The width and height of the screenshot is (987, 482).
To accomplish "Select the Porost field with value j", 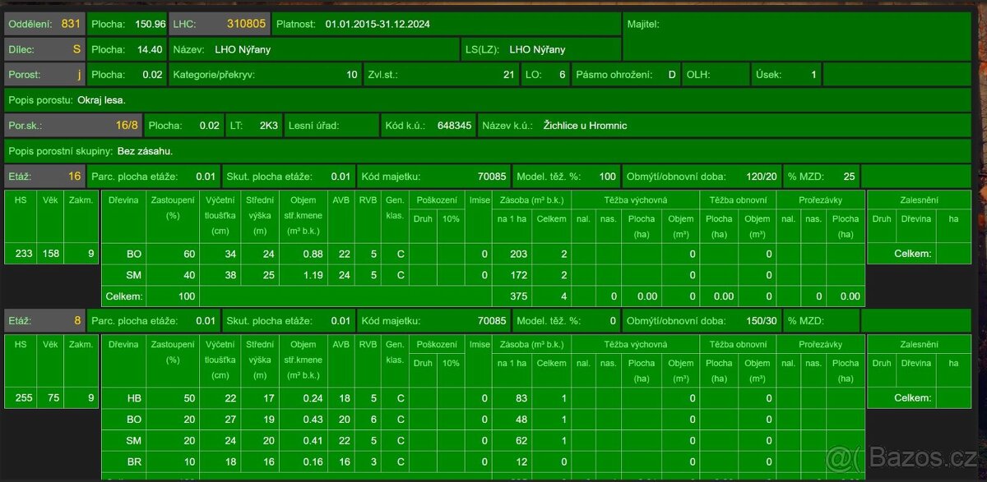I will (x=44, y=75).
